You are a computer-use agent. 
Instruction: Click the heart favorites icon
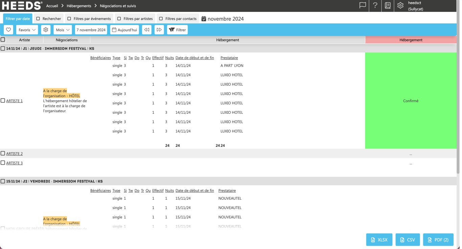pyautogui.click(x=8, y=30)
